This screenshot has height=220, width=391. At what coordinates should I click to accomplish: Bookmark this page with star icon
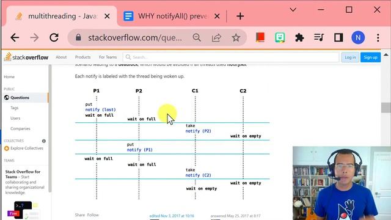236,38
